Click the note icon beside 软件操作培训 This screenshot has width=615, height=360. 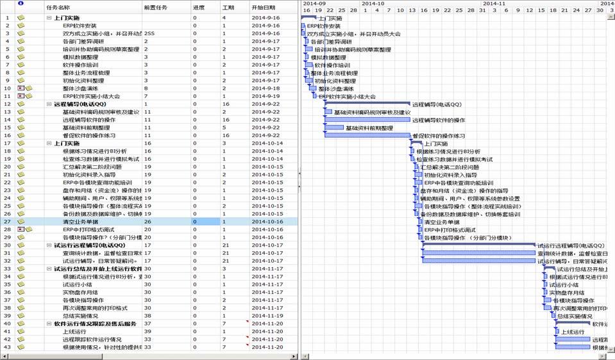click(x=21, y=65)
